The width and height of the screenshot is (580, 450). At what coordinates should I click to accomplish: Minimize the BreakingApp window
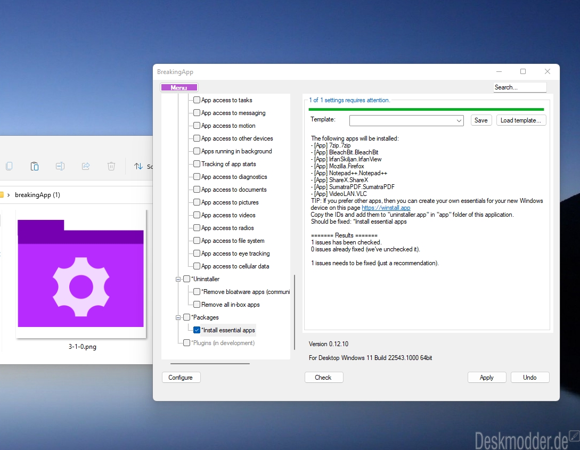pos(499,71)
